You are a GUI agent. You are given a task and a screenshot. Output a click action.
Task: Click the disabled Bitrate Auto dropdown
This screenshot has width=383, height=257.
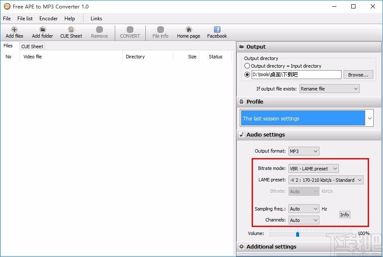[x=304, y=191]
